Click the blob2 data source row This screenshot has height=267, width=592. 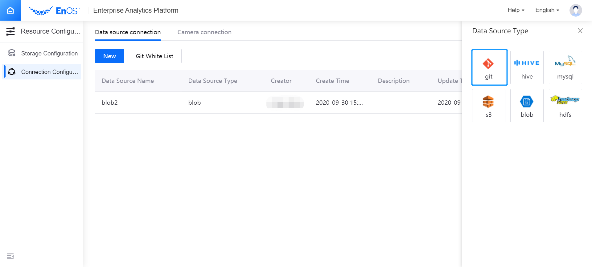tap(110, 103)
